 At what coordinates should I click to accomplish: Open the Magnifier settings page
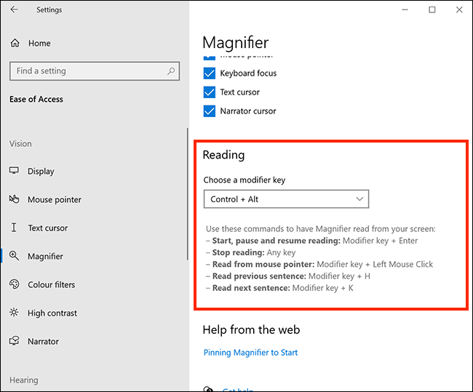tap(45, 256)
